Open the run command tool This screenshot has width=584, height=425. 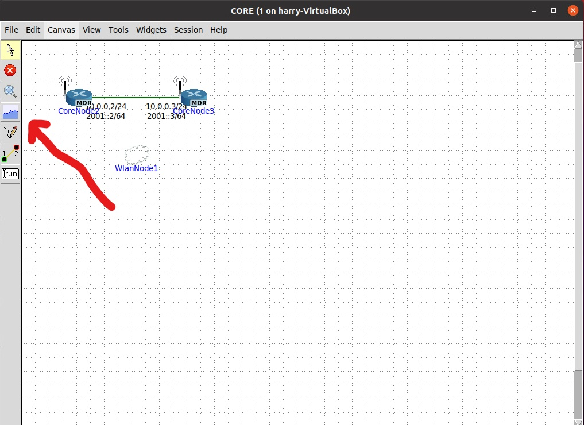pos(10,173)
